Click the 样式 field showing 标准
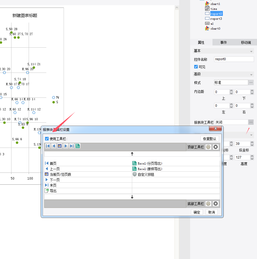 pos(231,82)
